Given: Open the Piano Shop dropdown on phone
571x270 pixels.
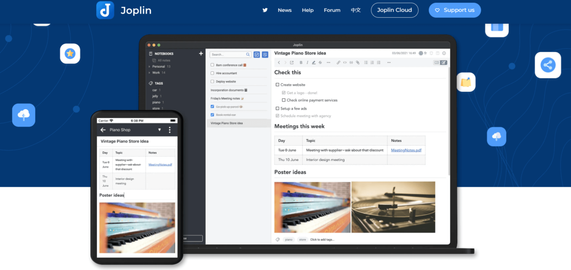Looking at the screenshot, I should (159, 130).
